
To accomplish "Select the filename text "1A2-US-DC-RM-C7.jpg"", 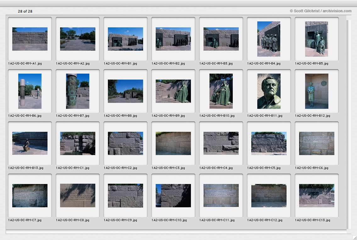I will pyautogui.click(x=25, y=220).
